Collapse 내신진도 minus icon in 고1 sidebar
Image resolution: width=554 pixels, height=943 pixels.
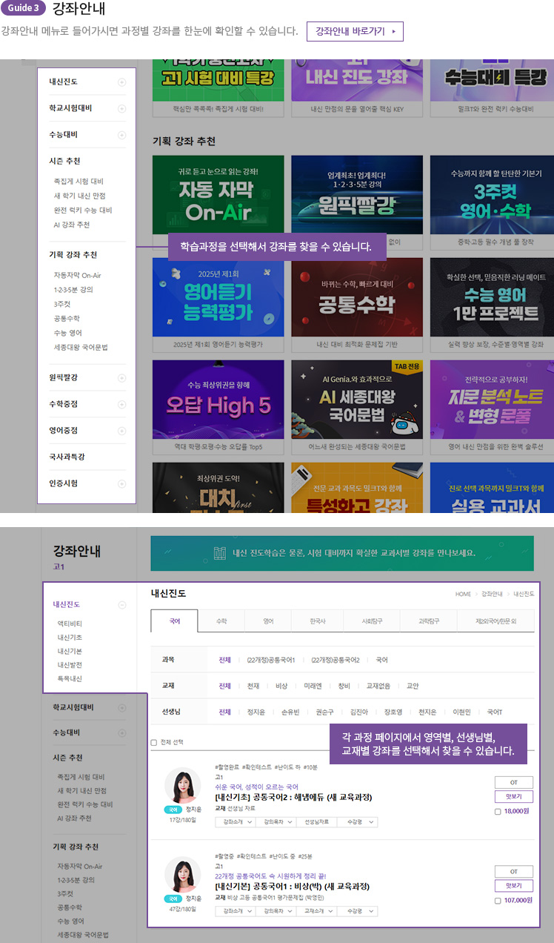pos(122,605)
